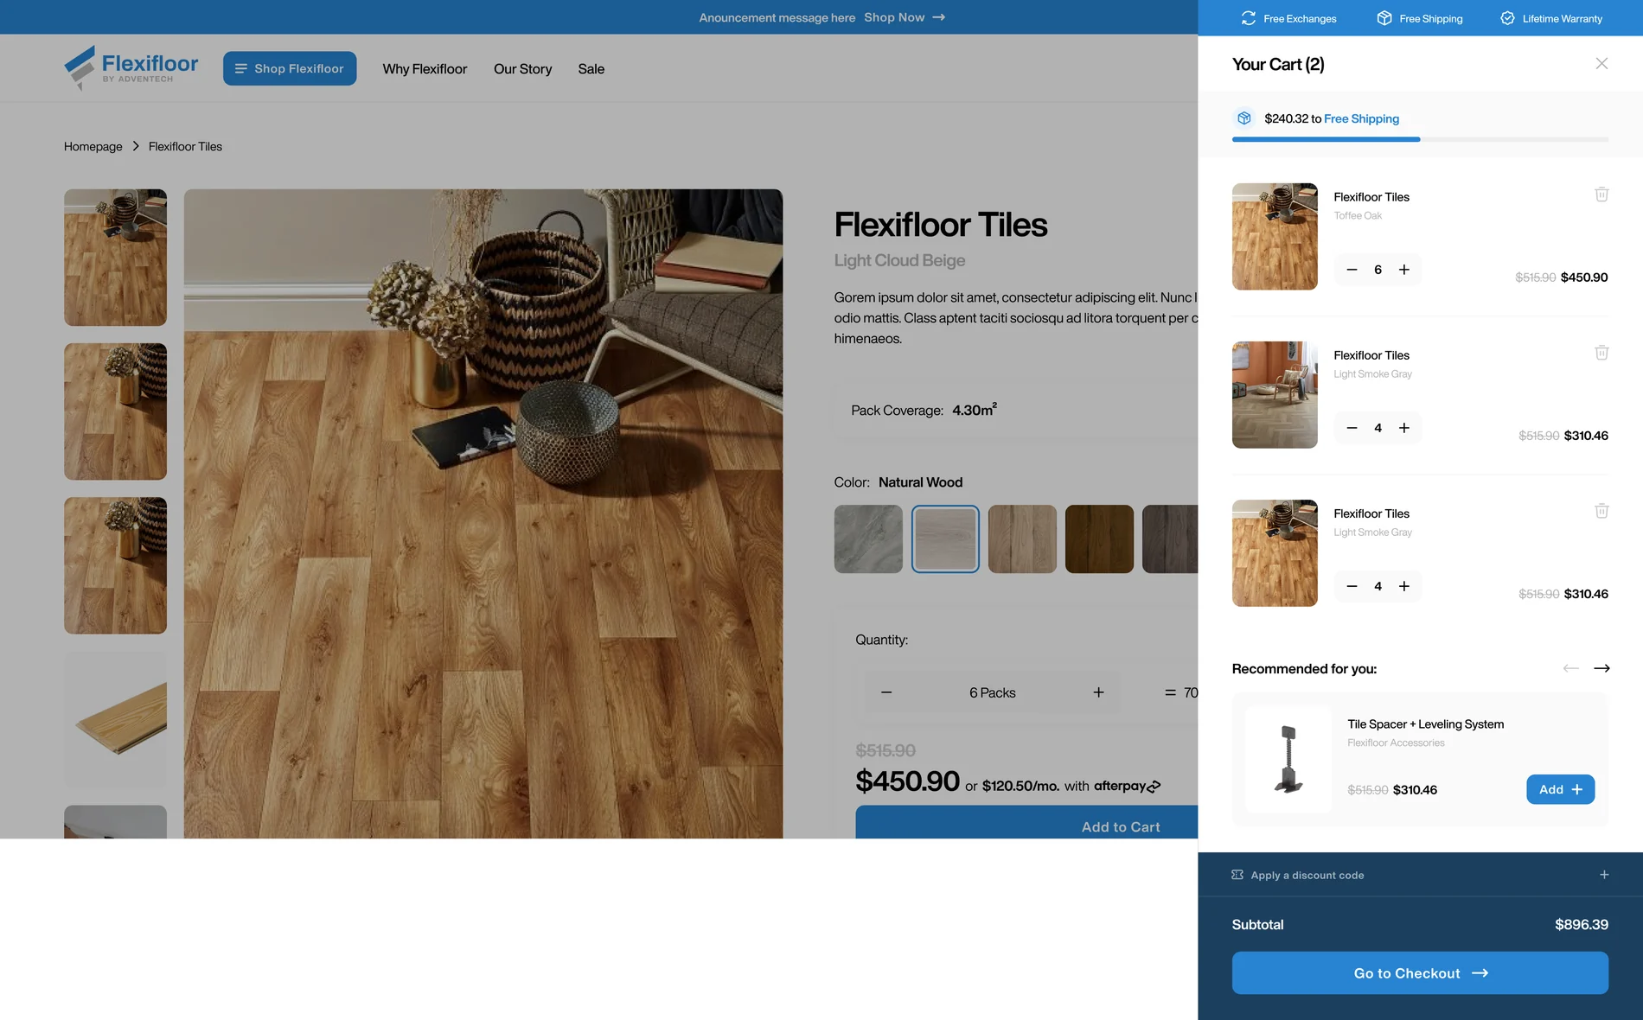
Task: Add Tile Spacer + Leveling System to cart
Action: pyautogui.click(x=1560, y=789)
